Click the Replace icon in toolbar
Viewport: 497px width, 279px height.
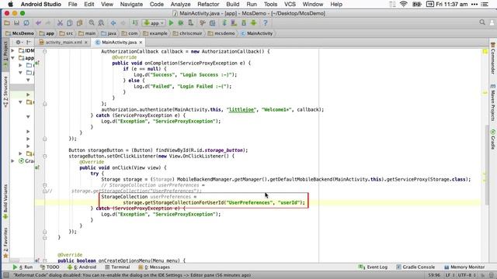[101, 22]
